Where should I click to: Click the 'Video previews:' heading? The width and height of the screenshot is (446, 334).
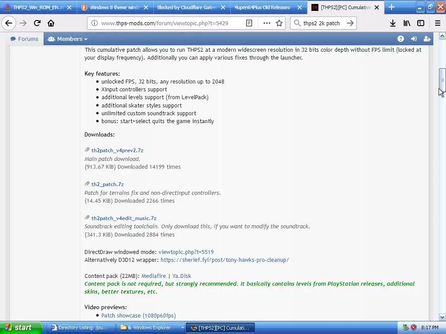(x=105, y=307)
